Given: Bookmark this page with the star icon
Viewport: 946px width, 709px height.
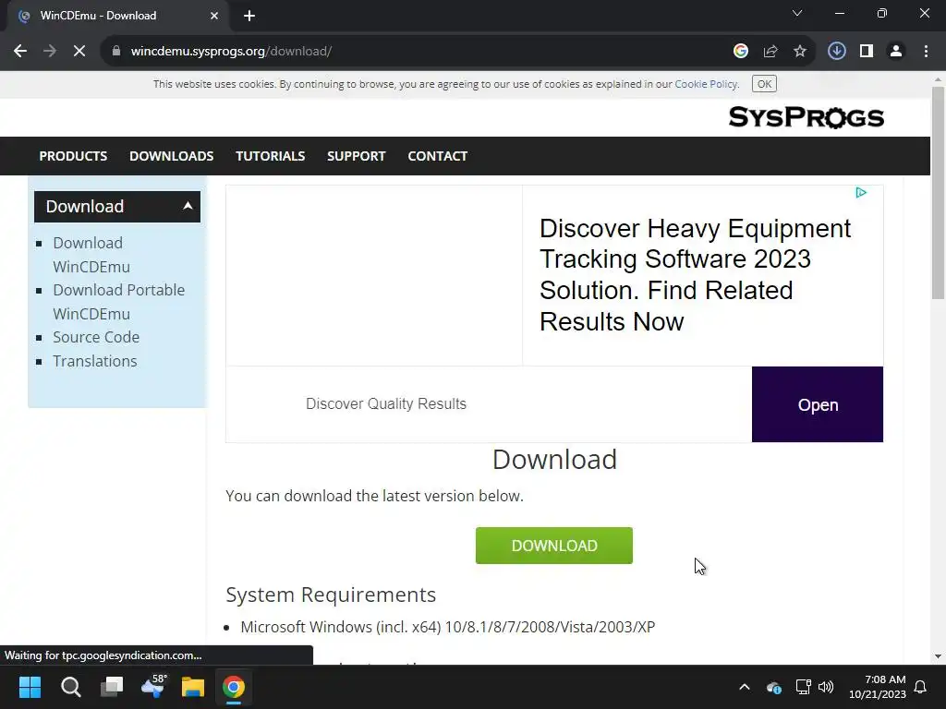Looking at the screenshot, I should click(x=800, y=52).
